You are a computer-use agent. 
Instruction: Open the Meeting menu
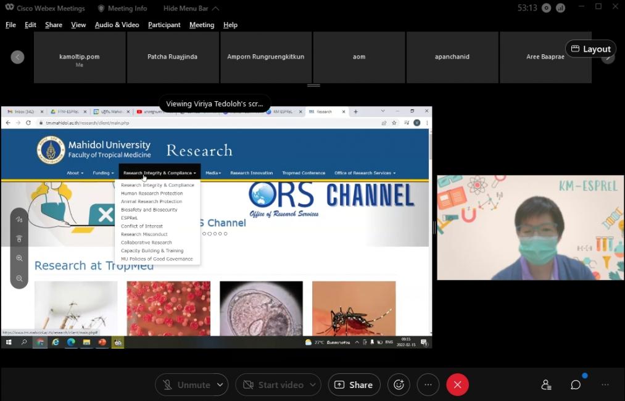[202, 25]
